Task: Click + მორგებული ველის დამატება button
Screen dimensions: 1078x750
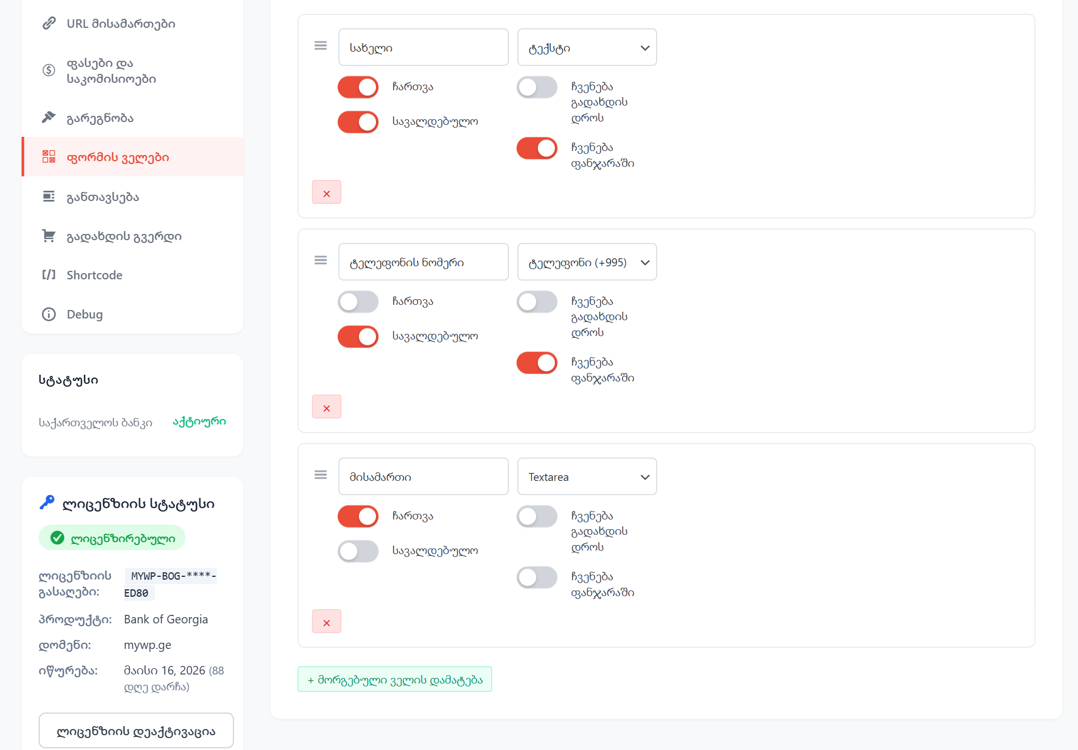Action: [395, 680]
